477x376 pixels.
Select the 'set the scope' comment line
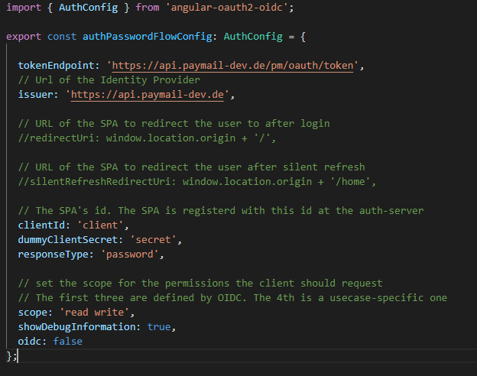pyautogui.click(x=200, y=284)
